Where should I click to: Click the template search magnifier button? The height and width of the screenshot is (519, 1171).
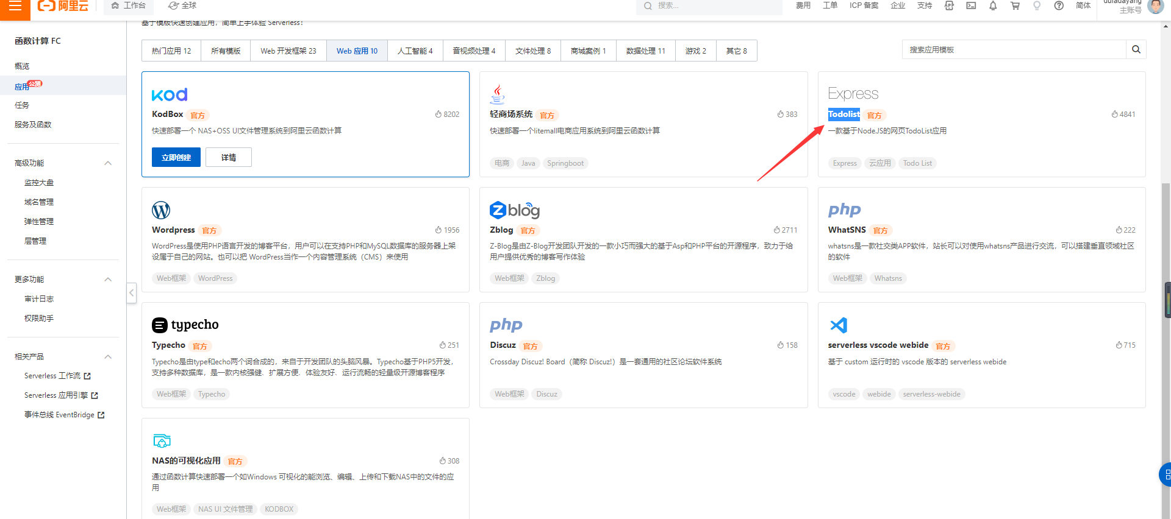tap(1136, 49)
